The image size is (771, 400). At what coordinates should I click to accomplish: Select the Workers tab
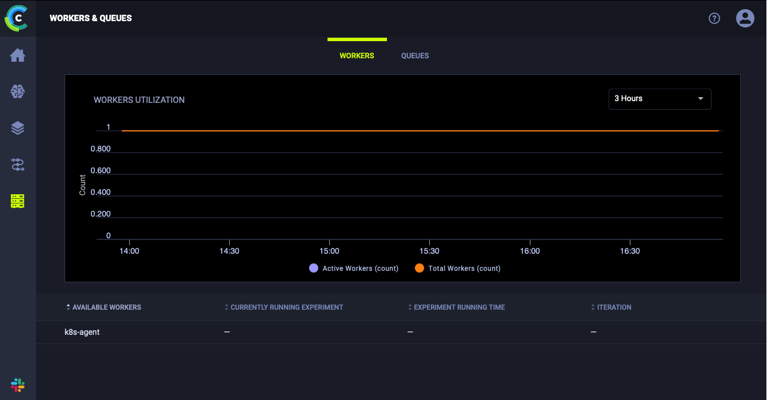pyautogui.click(x=357, y=56)
